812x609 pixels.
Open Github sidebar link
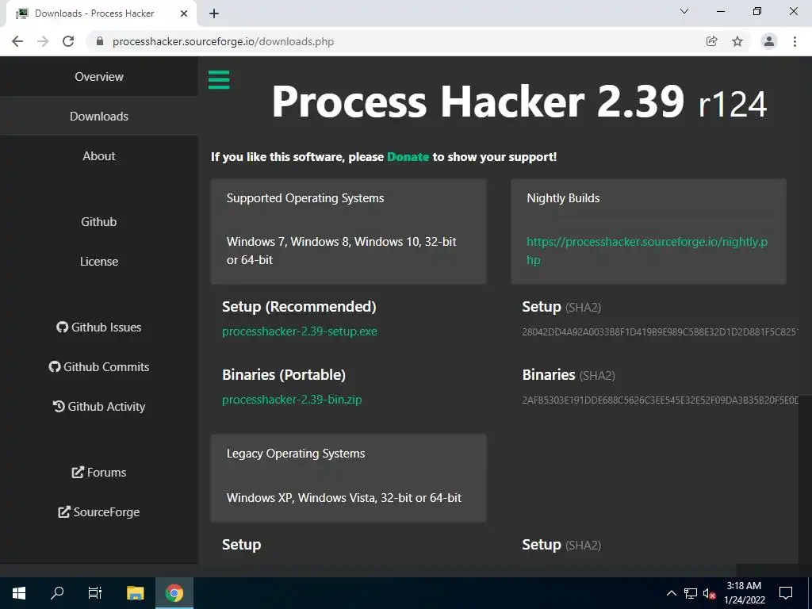click(99, 222)
